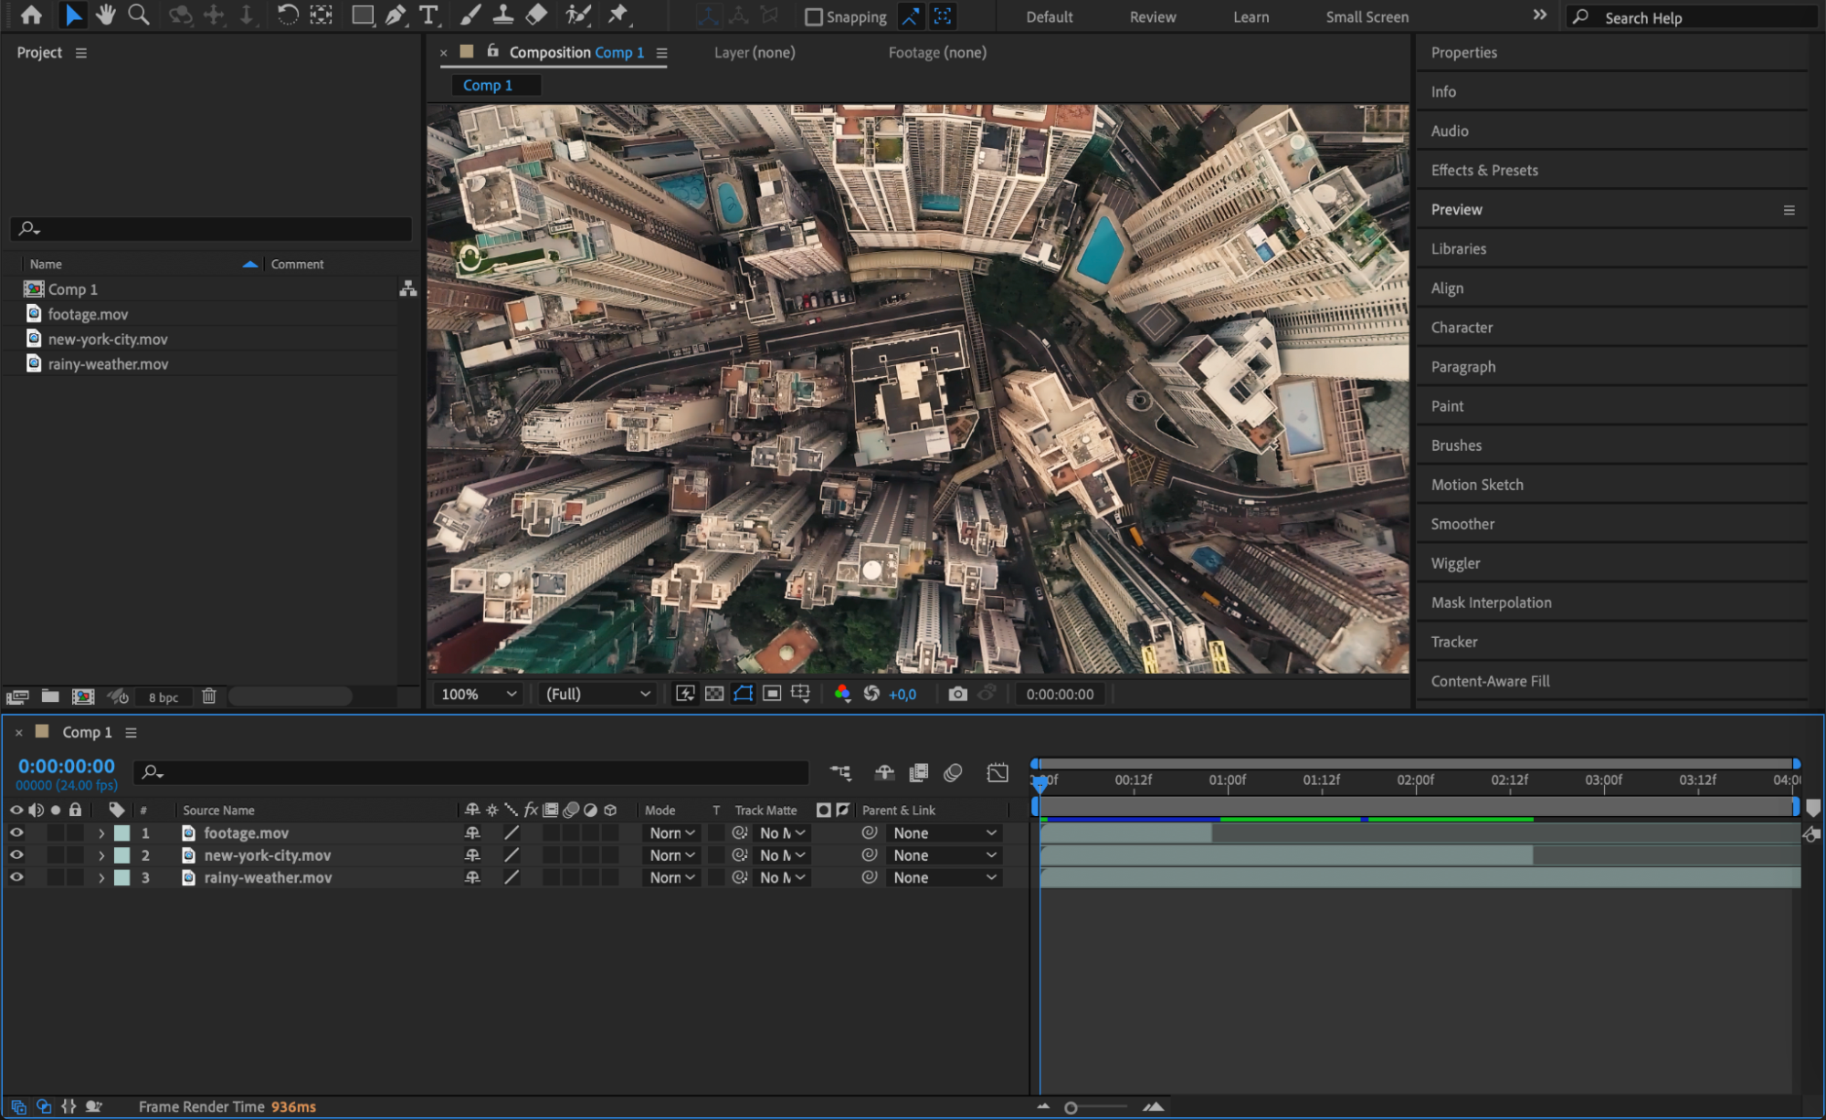
Task: Open the 100% magnification dropdown
Action: 479,694
